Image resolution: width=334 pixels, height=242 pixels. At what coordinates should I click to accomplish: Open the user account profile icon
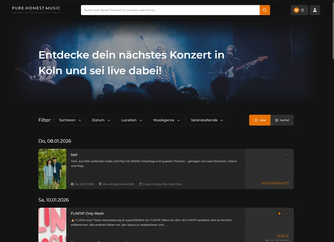[x=315, y=10]
